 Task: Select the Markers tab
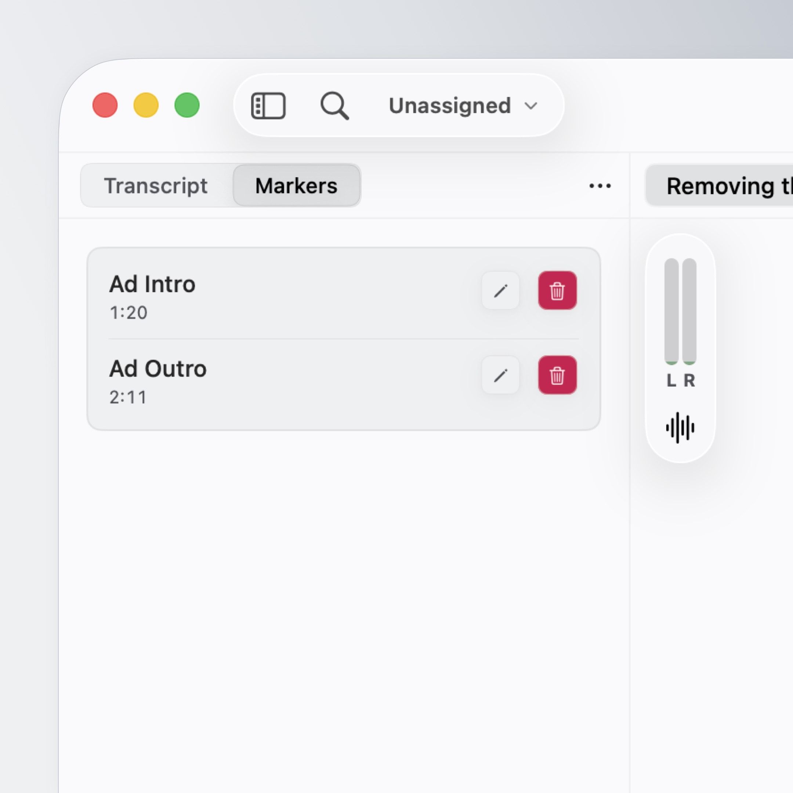pos(296,185)
